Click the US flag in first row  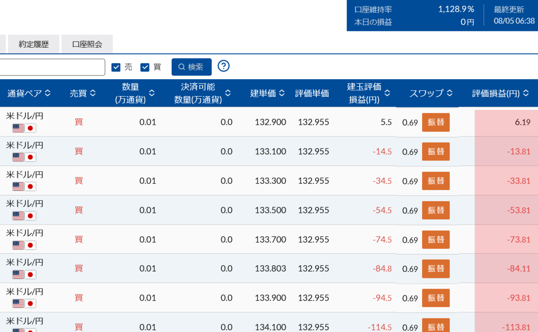tap(18, 128)
